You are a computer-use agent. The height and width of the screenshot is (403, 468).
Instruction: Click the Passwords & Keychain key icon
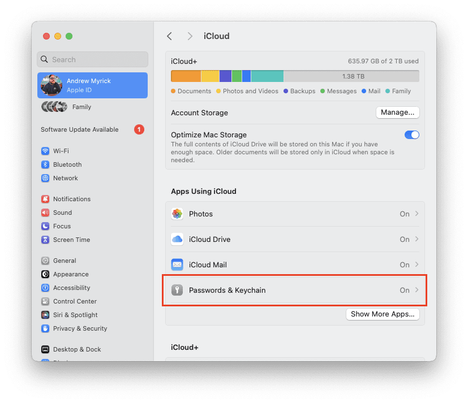click(x=177, y=290)
